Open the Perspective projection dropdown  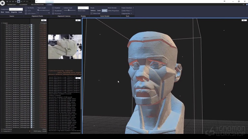83,8
